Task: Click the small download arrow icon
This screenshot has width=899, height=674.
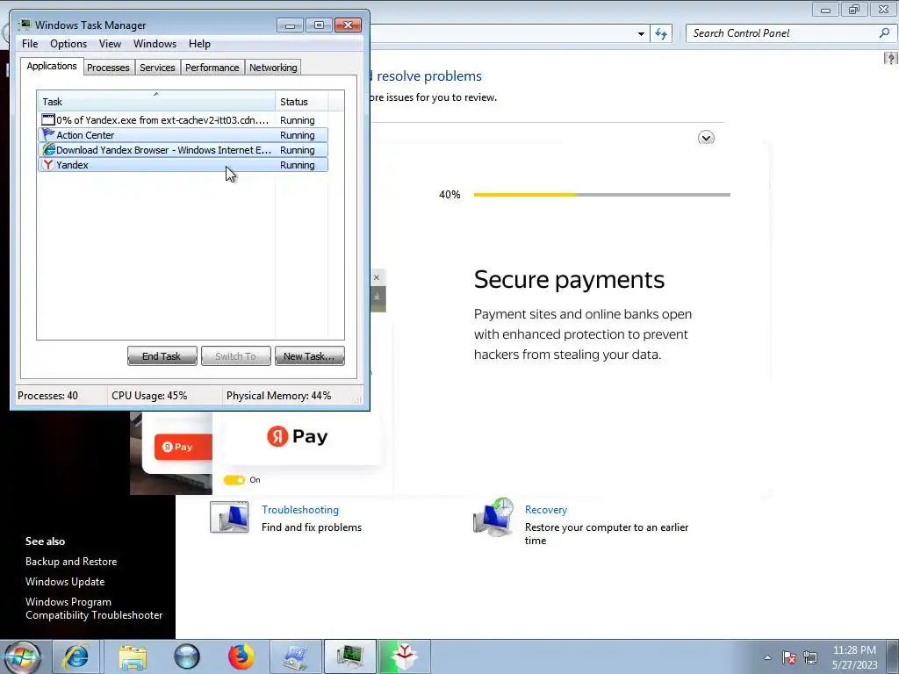Action: point(377,297)
